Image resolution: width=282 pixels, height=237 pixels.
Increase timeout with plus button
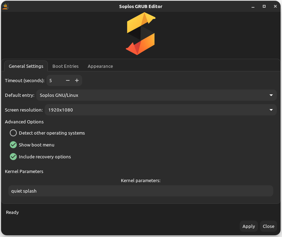[x=77, y=80]
